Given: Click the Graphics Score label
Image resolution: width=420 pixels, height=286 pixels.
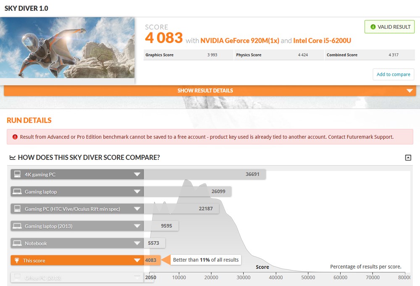Looking at the screenshot, I should point(159,55).
